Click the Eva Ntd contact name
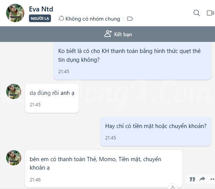 41,9
